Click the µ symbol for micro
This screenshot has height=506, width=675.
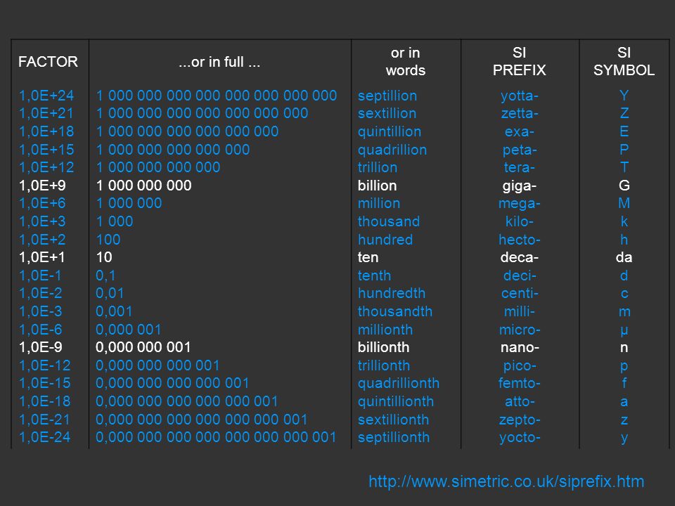(x=624, y=330)
